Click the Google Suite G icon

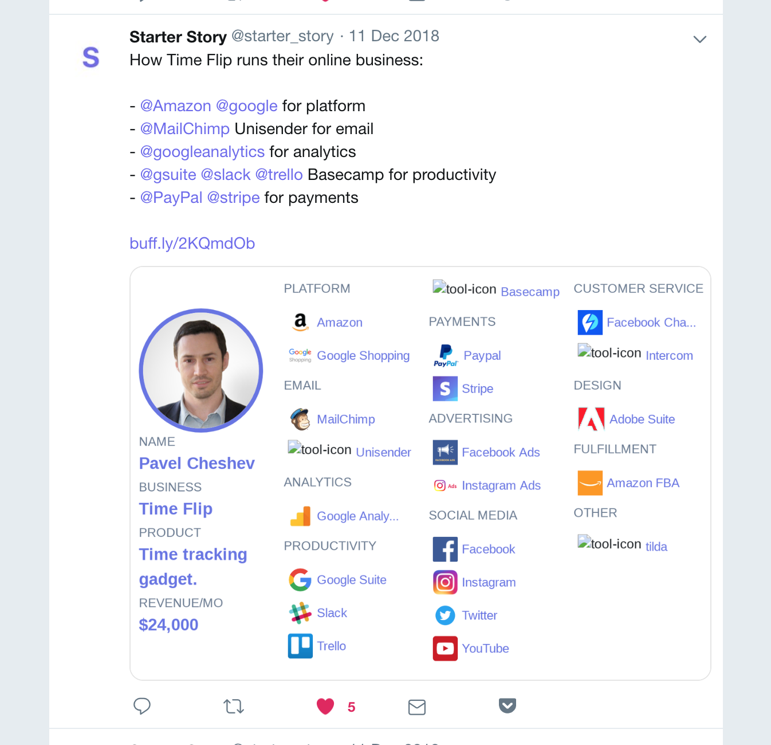point(300,580)
